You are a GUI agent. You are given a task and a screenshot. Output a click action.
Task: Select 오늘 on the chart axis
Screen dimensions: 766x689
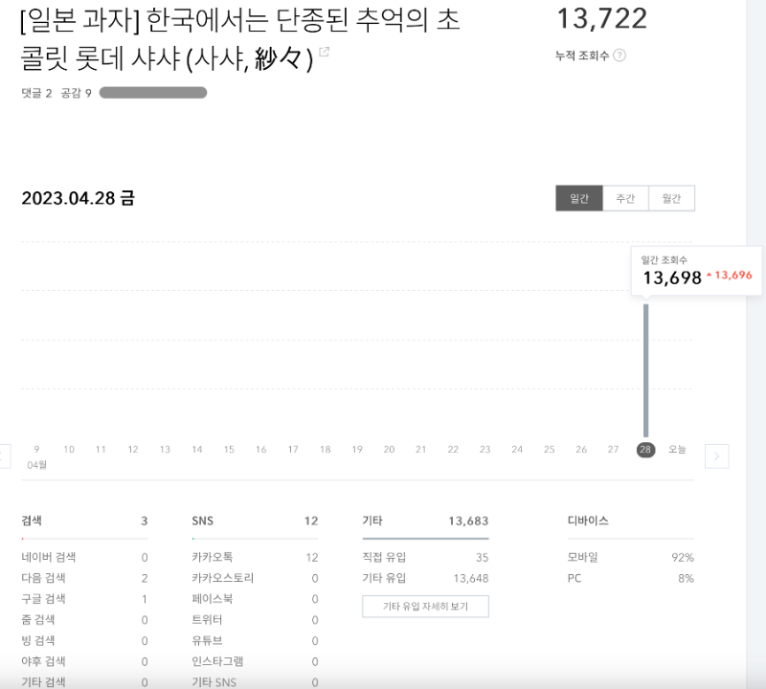point(677,449)
